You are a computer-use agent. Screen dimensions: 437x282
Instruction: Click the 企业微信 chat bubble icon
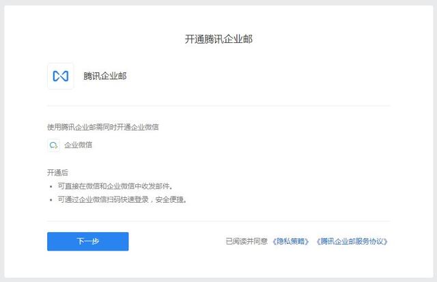[53, 145]
